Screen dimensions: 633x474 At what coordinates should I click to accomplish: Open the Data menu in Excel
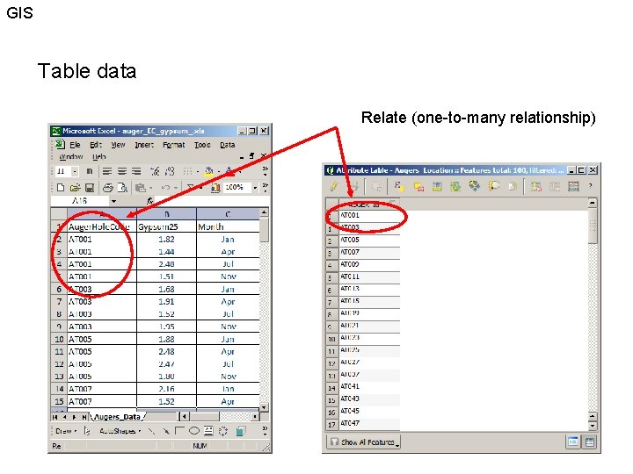tap(228, 145)
